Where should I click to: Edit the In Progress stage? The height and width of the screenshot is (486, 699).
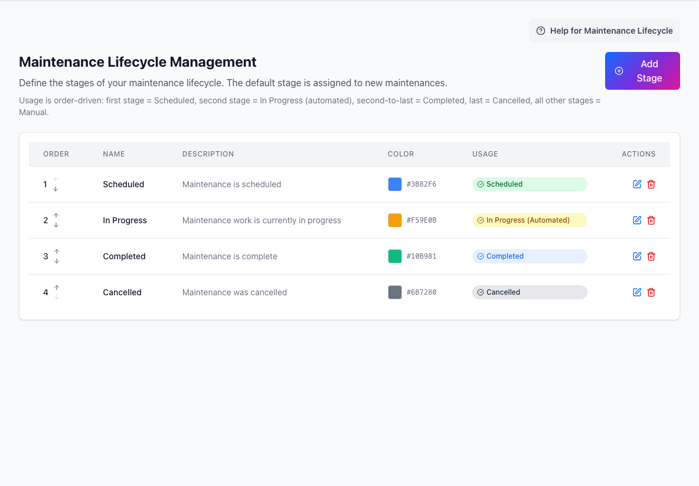pos(637,220)
